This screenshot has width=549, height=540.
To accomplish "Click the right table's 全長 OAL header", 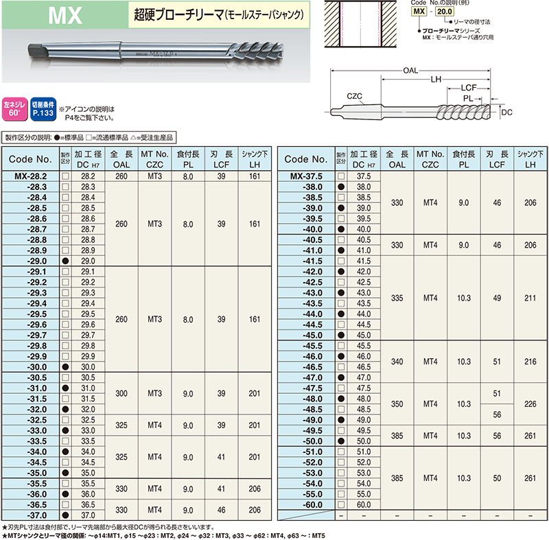I will click(397, 159).
